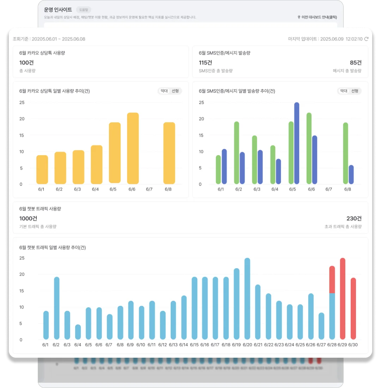
Task: Click the refresh icon beside last update time
Action: (366, 39)
